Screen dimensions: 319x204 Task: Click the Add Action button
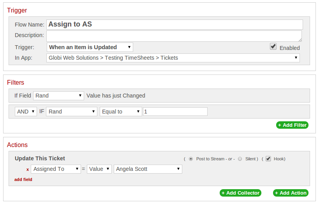coord(291,193)
